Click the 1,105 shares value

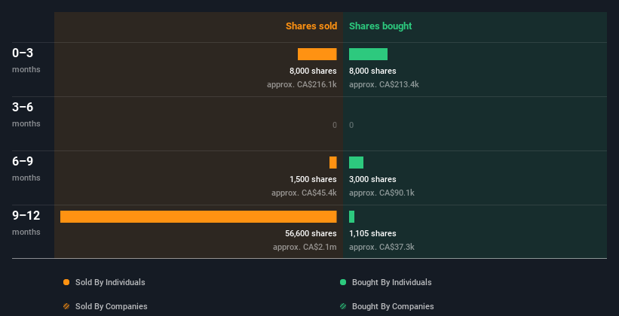372,234
